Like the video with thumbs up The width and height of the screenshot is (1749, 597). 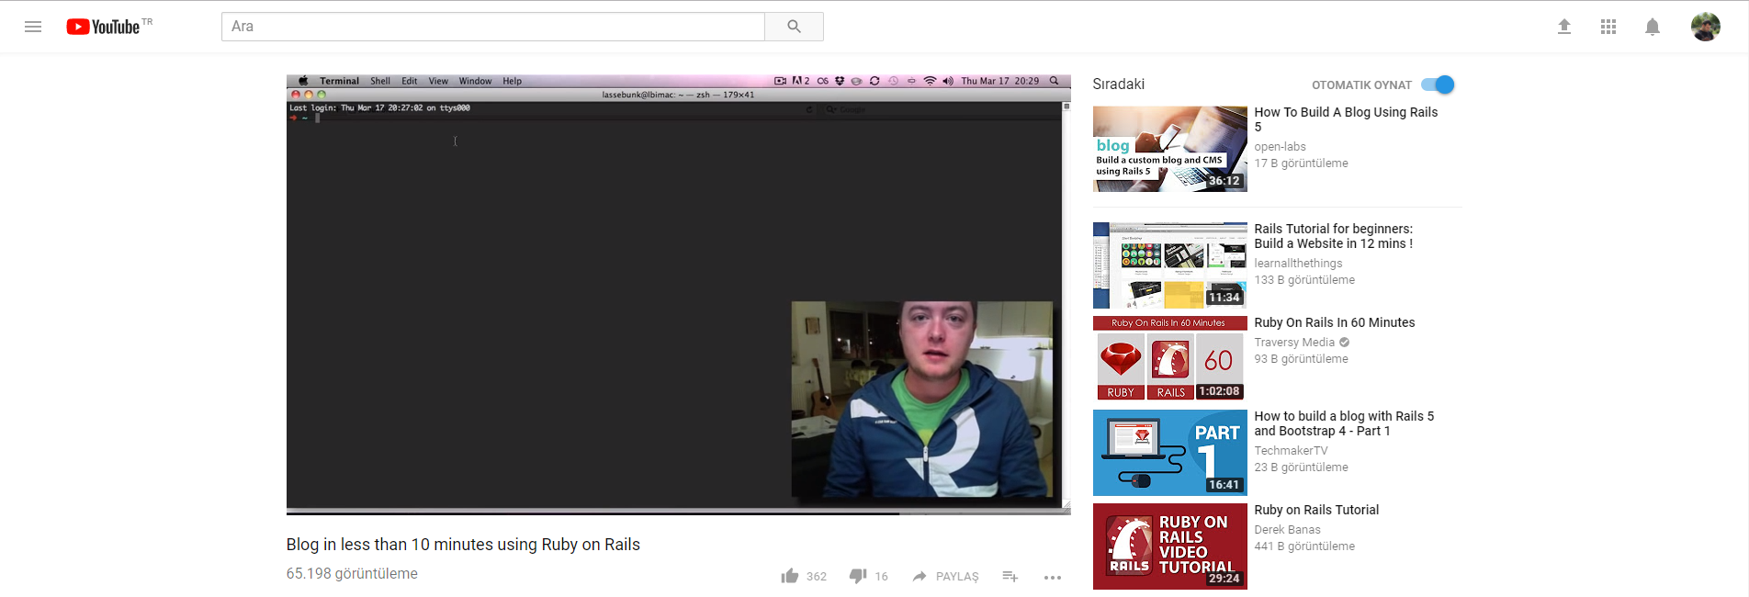(790, 576)
